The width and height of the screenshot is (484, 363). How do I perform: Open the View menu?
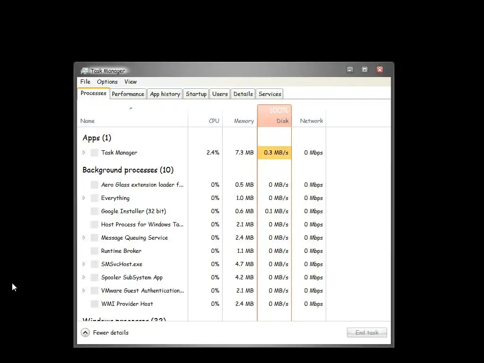tap(130, 82)
